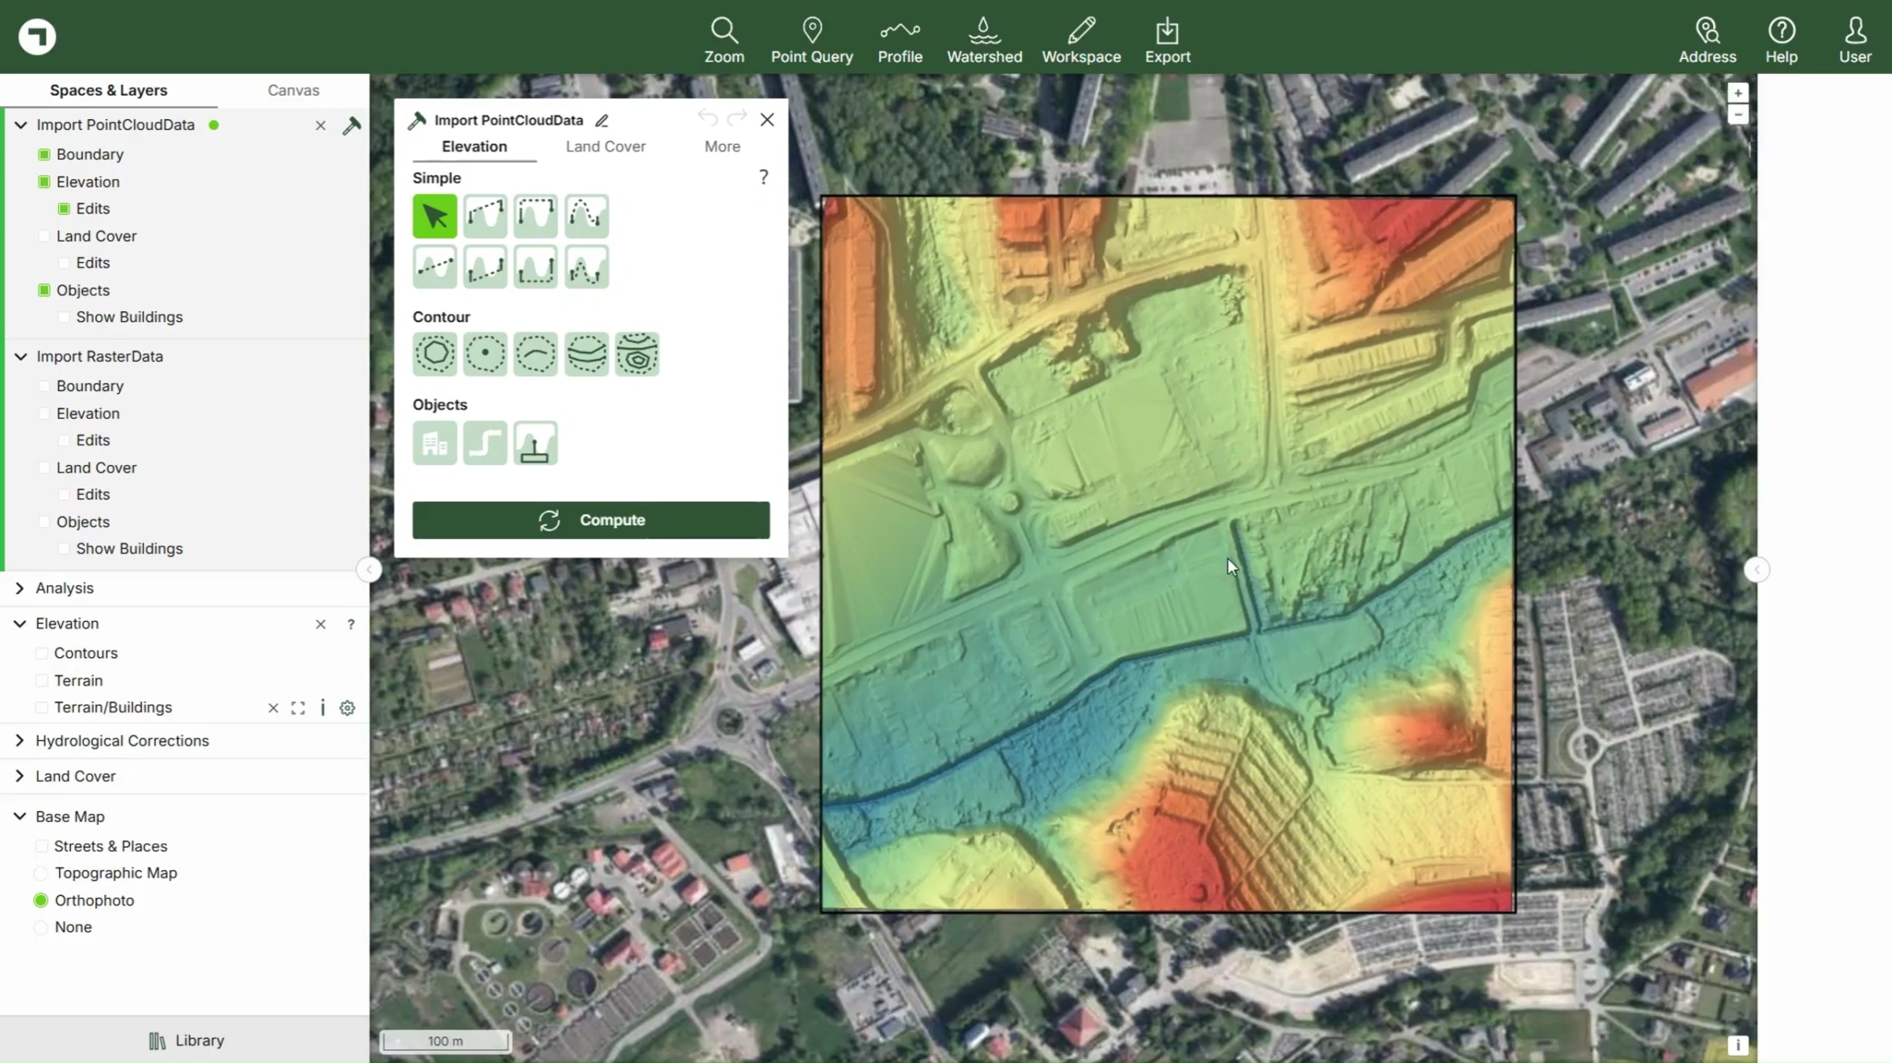Toggle Land Cover checkbox under Import PointCloudData
The width and height of the screenshot is (1892, 1063).
[44, 236]
